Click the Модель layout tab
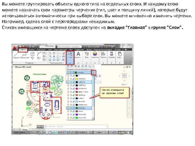Image resolution: width=195 pixels, height=146 pixels. (x=25, y=130)
